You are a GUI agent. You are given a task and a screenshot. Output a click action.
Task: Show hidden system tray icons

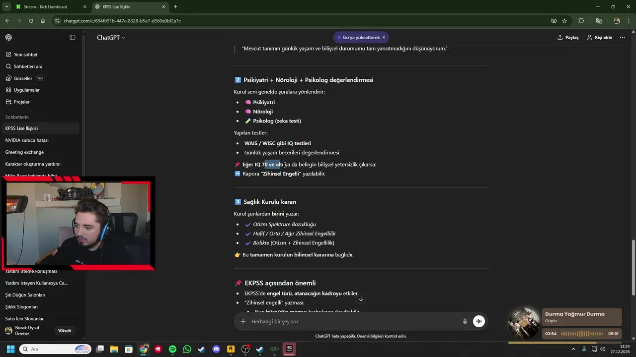click(x=573, y=350)
